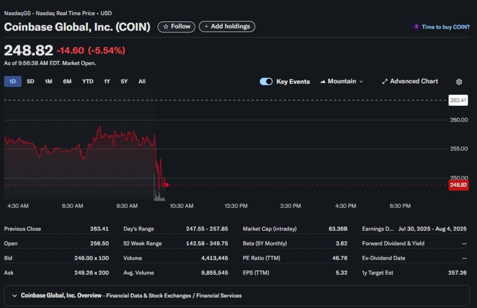Click the red current price dot on chart
This screenshot has height=308, width=477.
167,185
